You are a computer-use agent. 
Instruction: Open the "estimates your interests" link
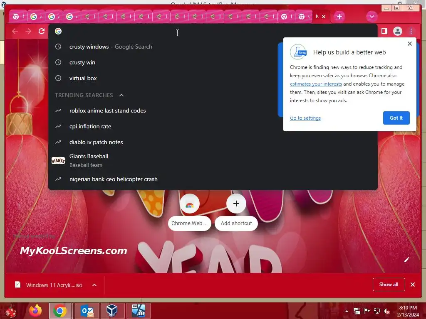click(316, 84)
